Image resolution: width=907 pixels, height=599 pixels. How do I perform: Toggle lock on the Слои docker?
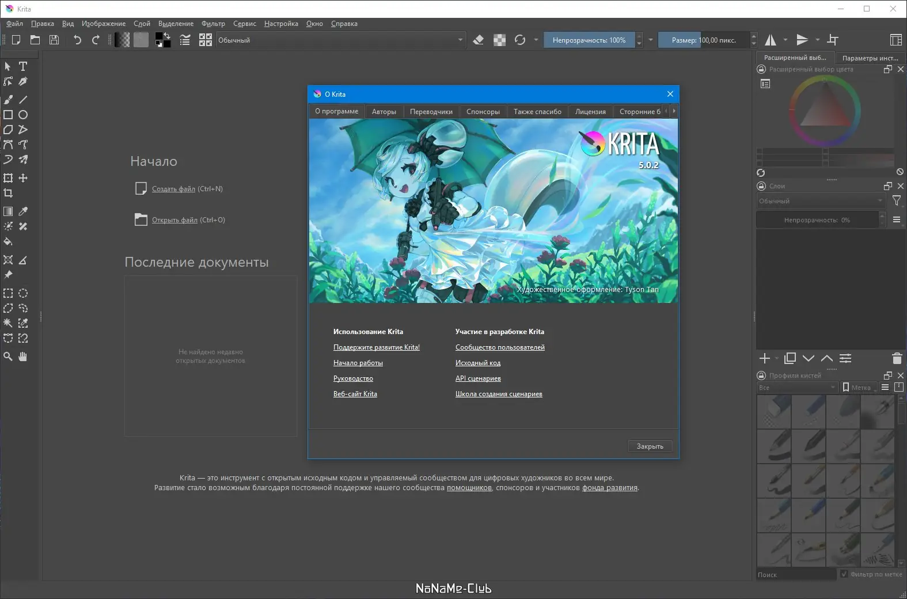click(761, 185)
